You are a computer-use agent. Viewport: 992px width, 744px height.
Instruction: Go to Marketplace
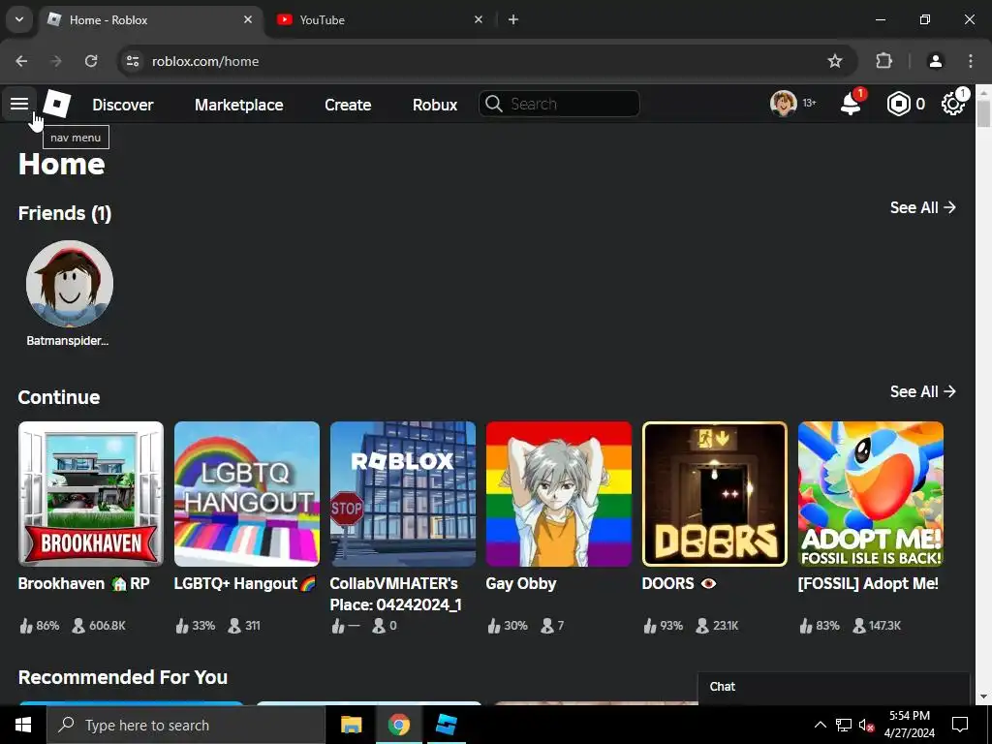point(238,105)
